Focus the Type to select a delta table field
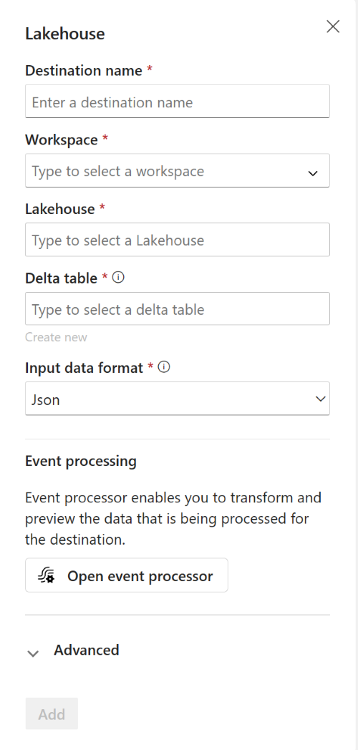The width and height of the screenshot is (358, 750). point(178,309)
